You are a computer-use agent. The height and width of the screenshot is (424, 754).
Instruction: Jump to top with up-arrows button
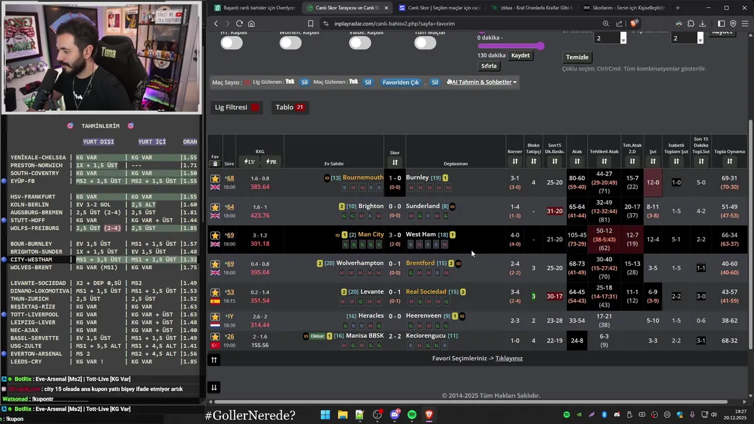(x=214, y=360)
